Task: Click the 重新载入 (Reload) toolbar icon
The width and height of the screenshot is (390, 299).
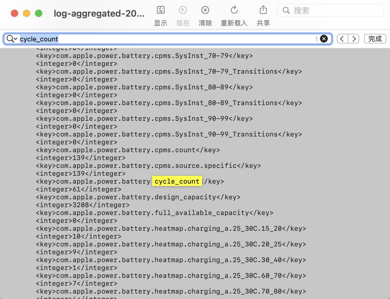Action: pyautogui.click(x=234, y=10)
